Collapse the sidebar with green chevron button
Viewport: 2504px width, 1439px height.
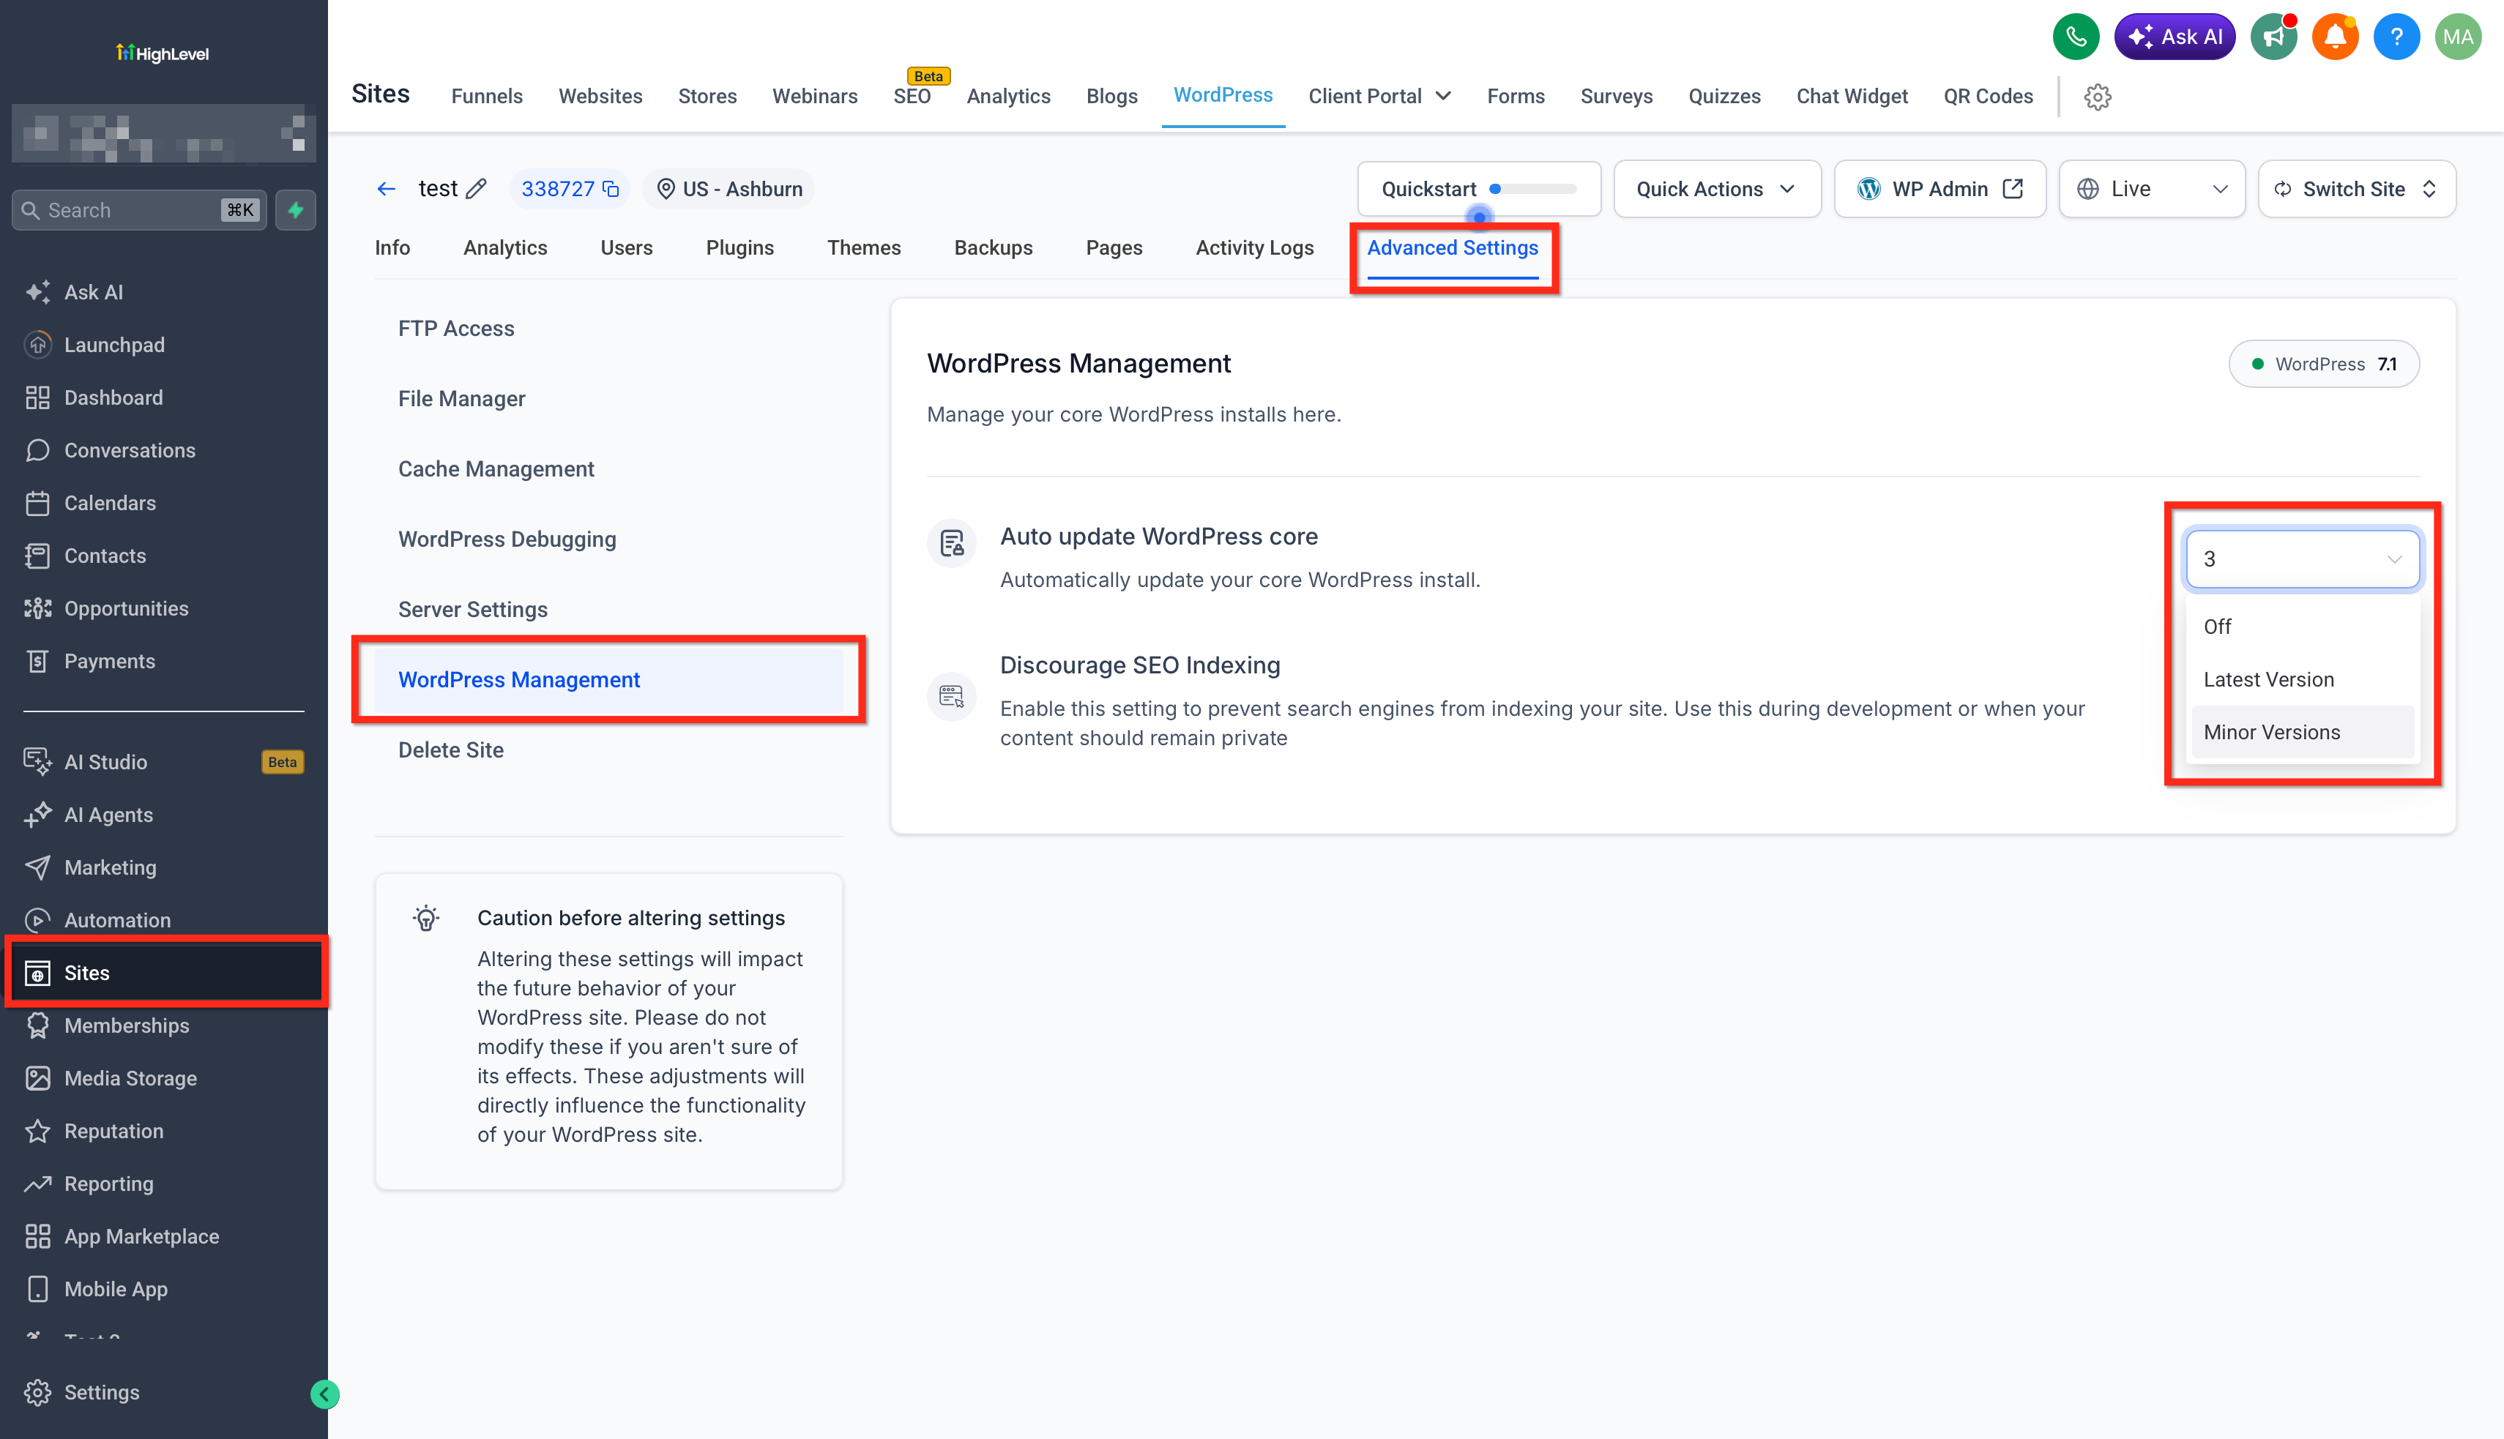(324, 1394)
